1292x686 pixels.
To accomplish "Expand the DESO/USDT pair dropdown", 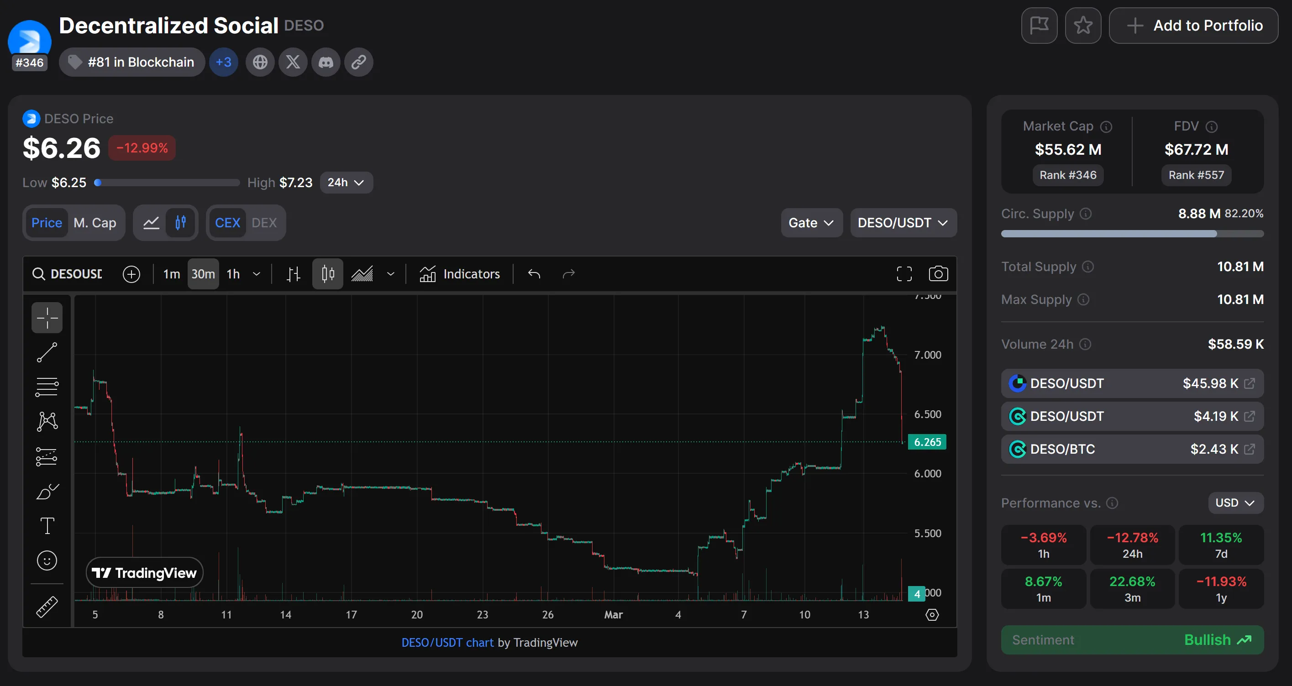I will pos(903,223).
